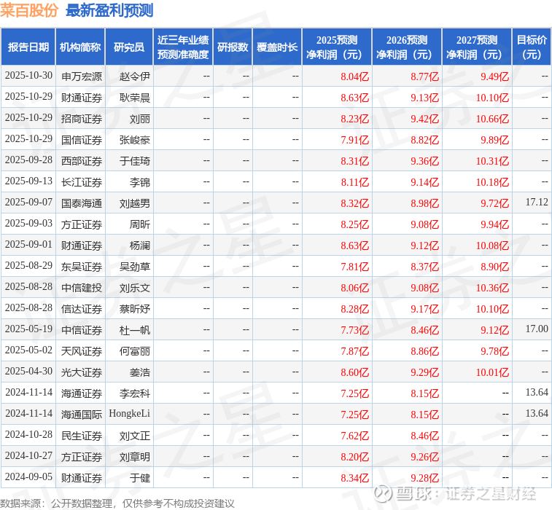Click the 2025-10-30 date cell

[28, 76]
